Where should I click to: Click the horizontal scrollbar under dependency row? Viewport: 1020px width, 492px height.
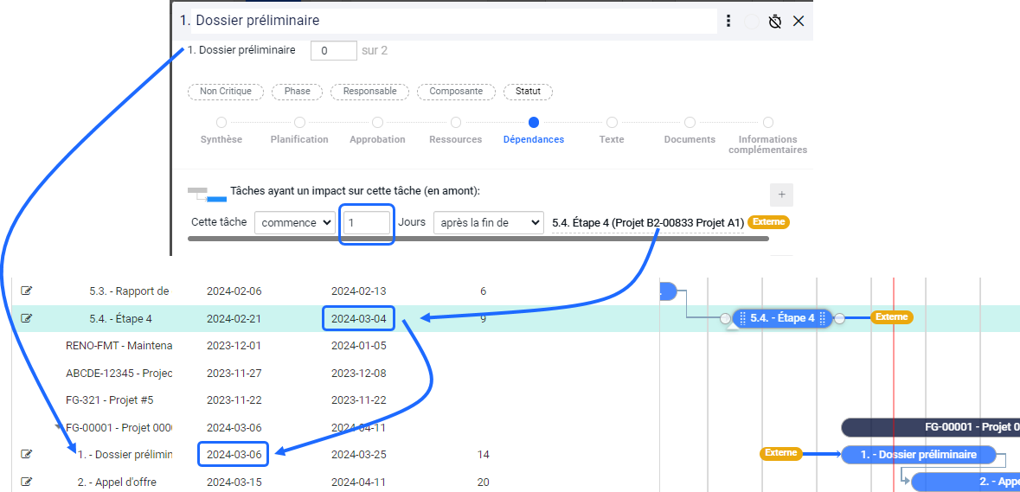coord(478,239)
